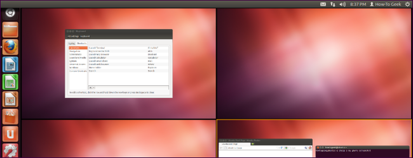Open Ubuntu One from the launcher
The height and width of the screenshot is (158, 413).
(x=10, y=134)
